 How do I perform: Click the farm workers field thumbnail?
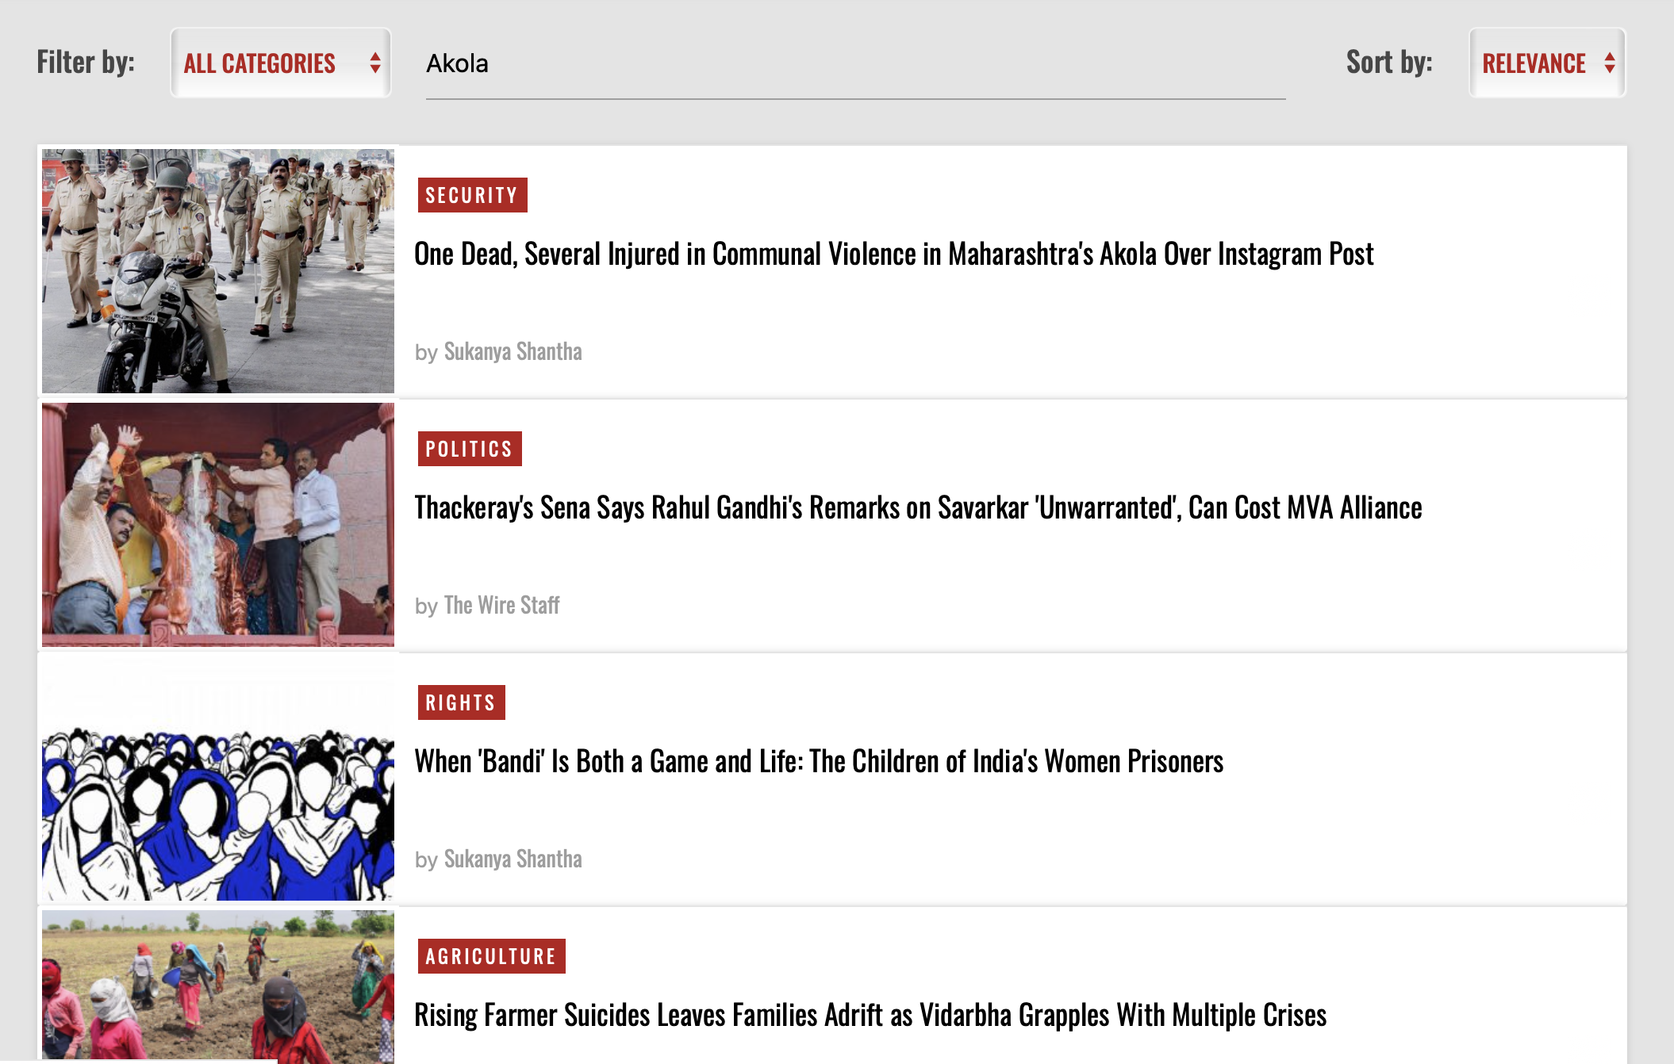pos(218,987)
